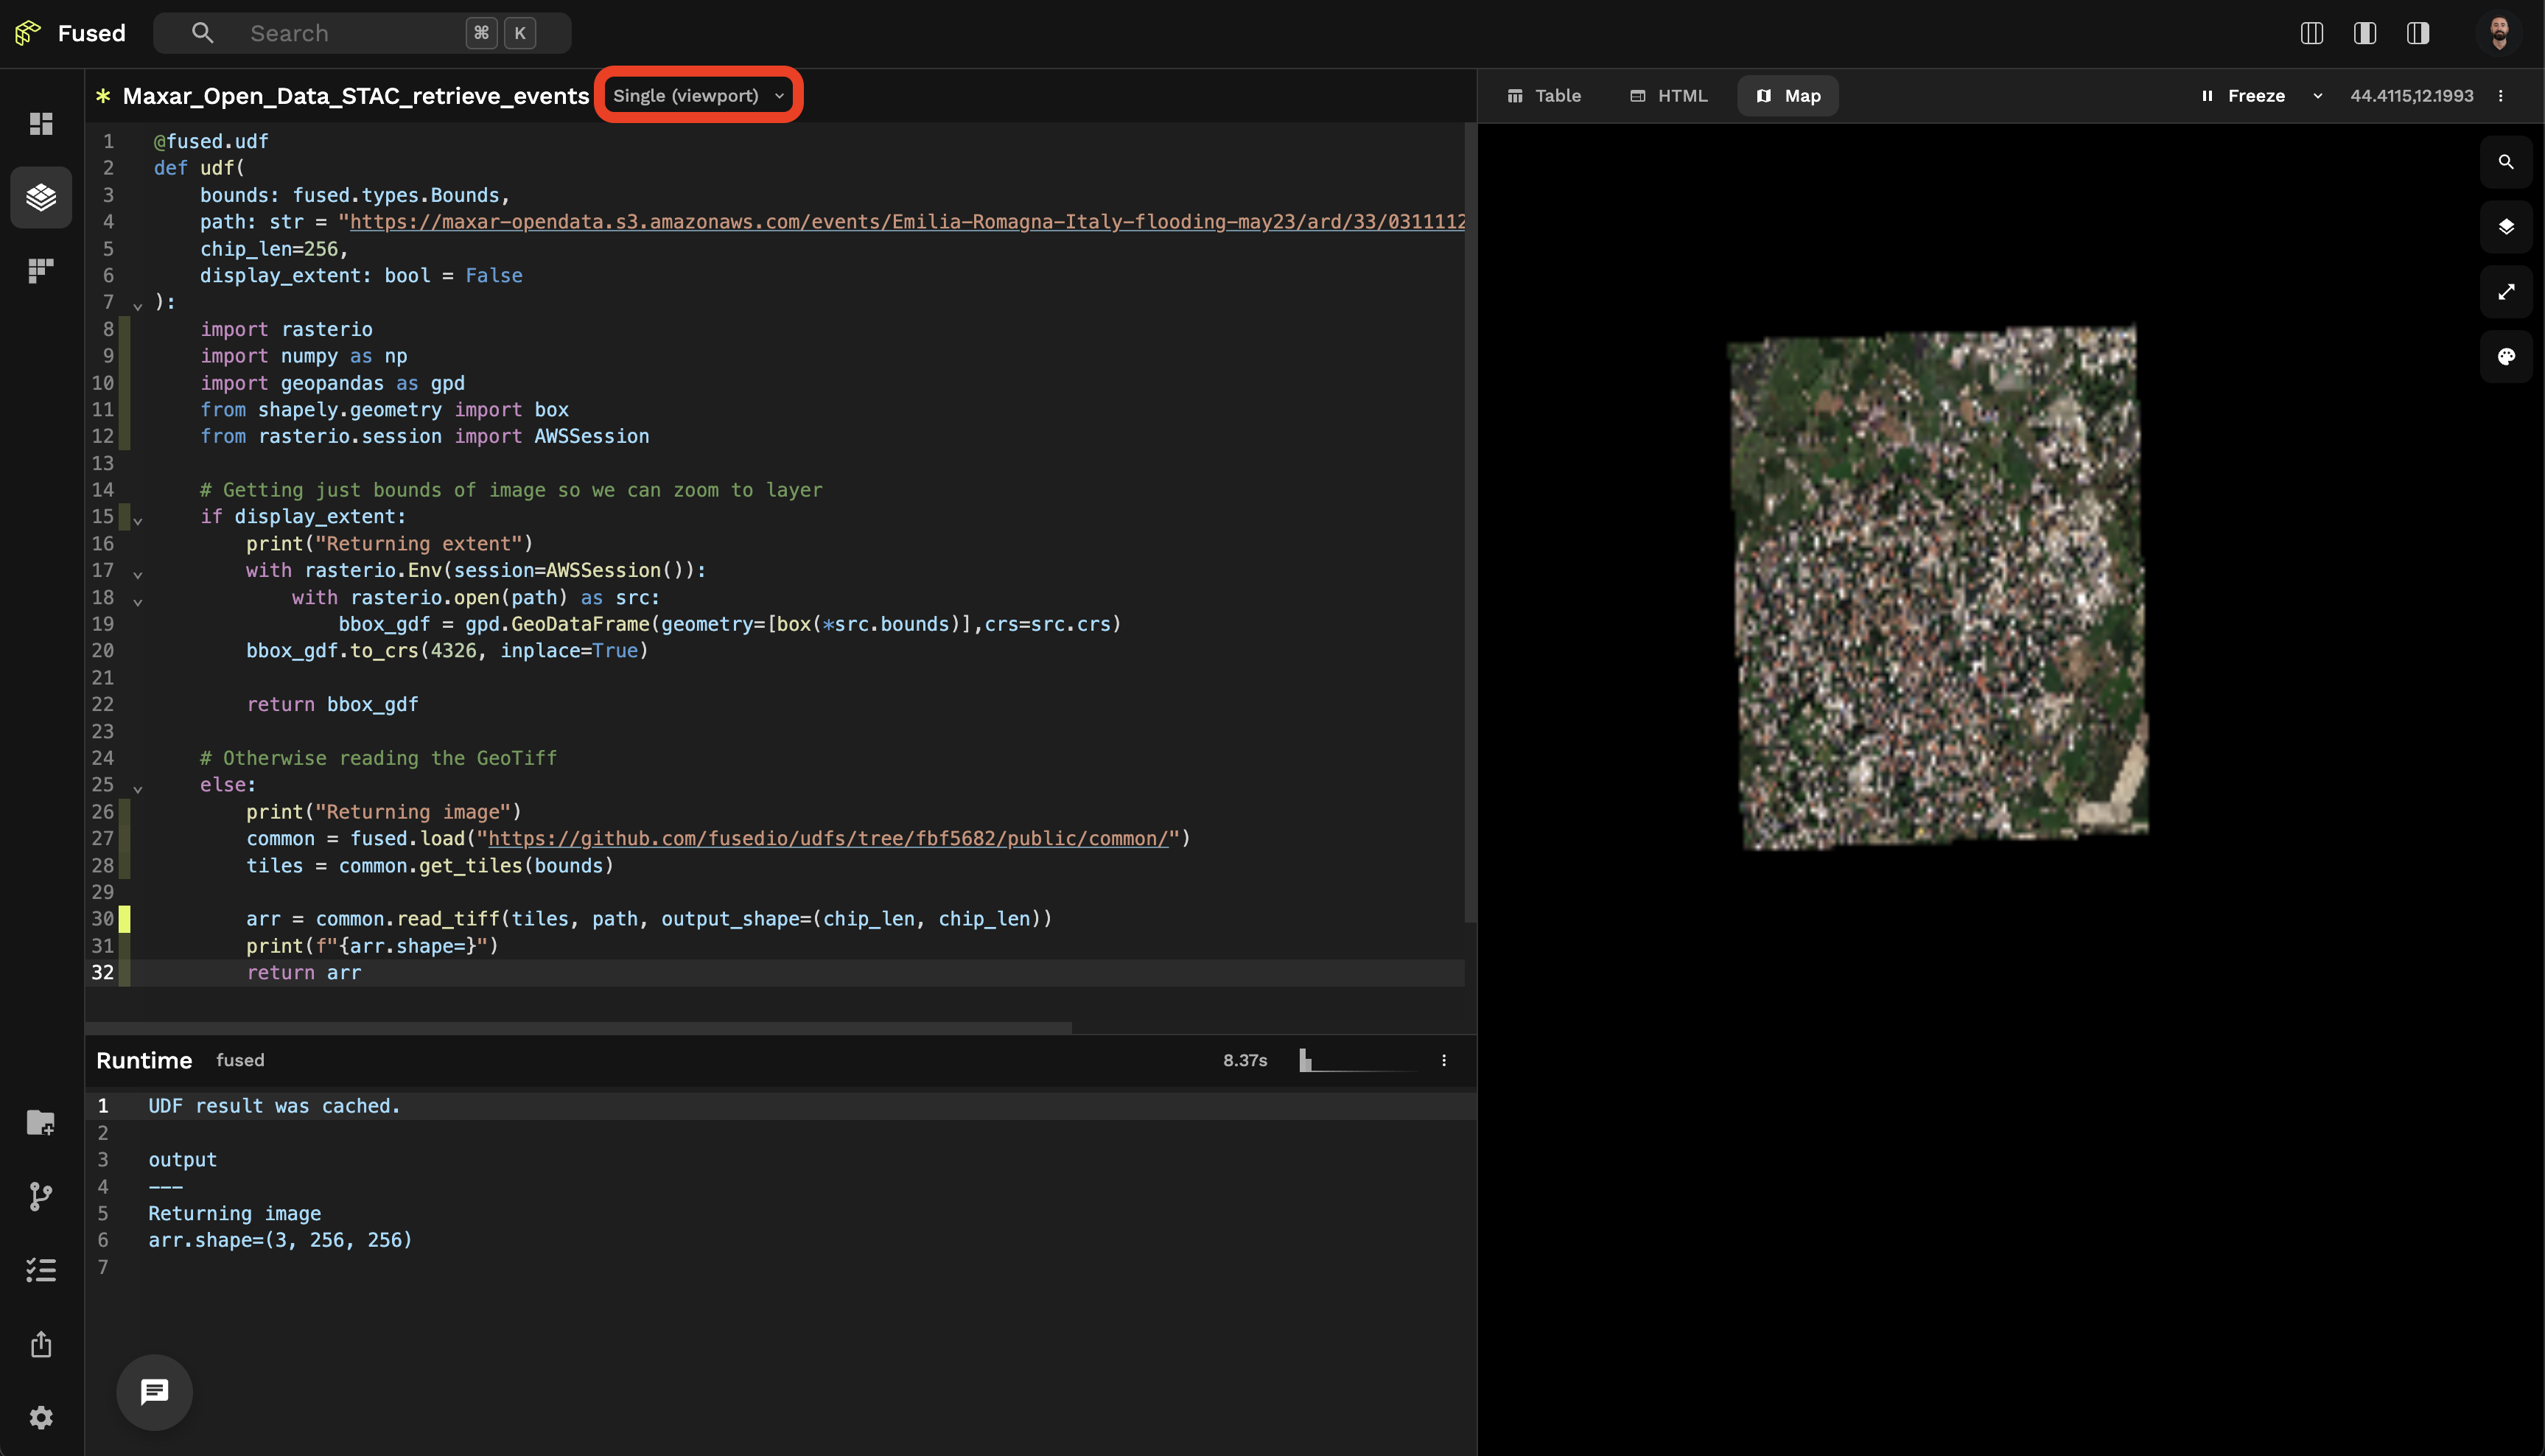Switch to the HTML tab
The width and height of the screenshot is (2545, 1456).
point(1668,96)
